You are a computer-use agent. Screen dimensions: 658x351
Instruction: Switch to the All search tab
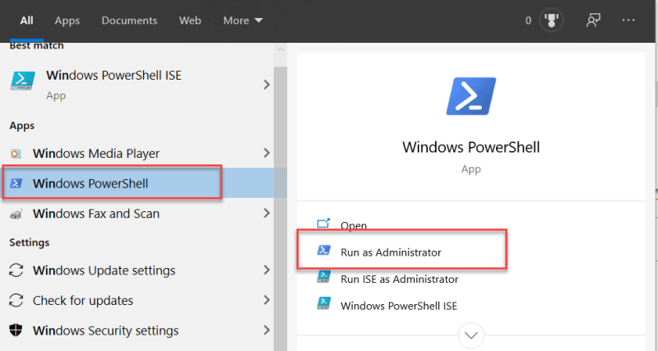tap(26, 21)
